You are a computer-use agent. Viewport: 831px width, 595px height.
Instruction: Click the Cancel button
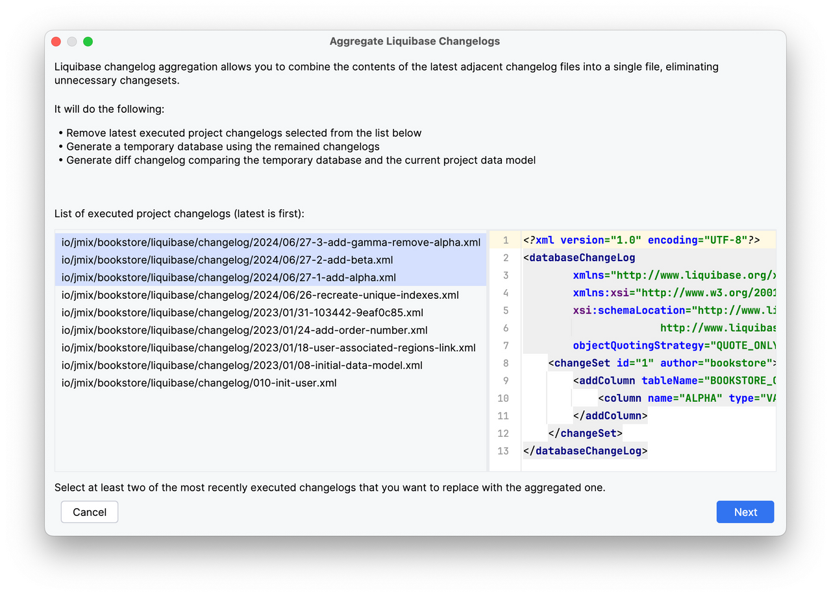pos(89,511)
